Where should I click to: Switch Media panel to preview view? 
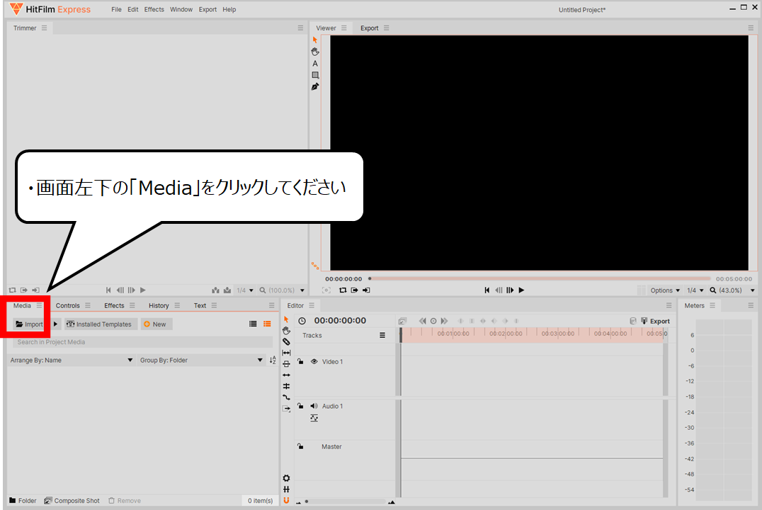267,324
